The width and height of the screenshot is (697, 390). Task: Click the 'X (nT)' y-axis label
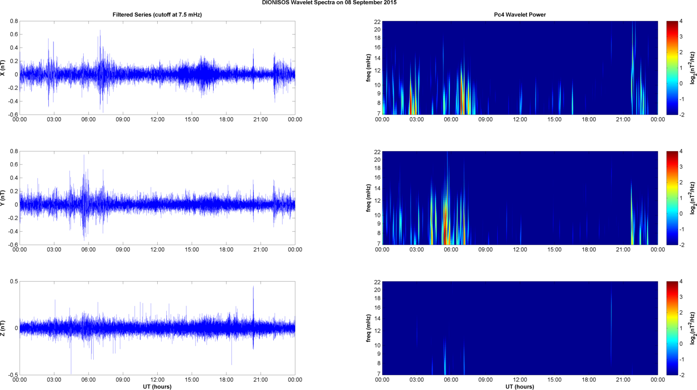click(x=3, y=68)
